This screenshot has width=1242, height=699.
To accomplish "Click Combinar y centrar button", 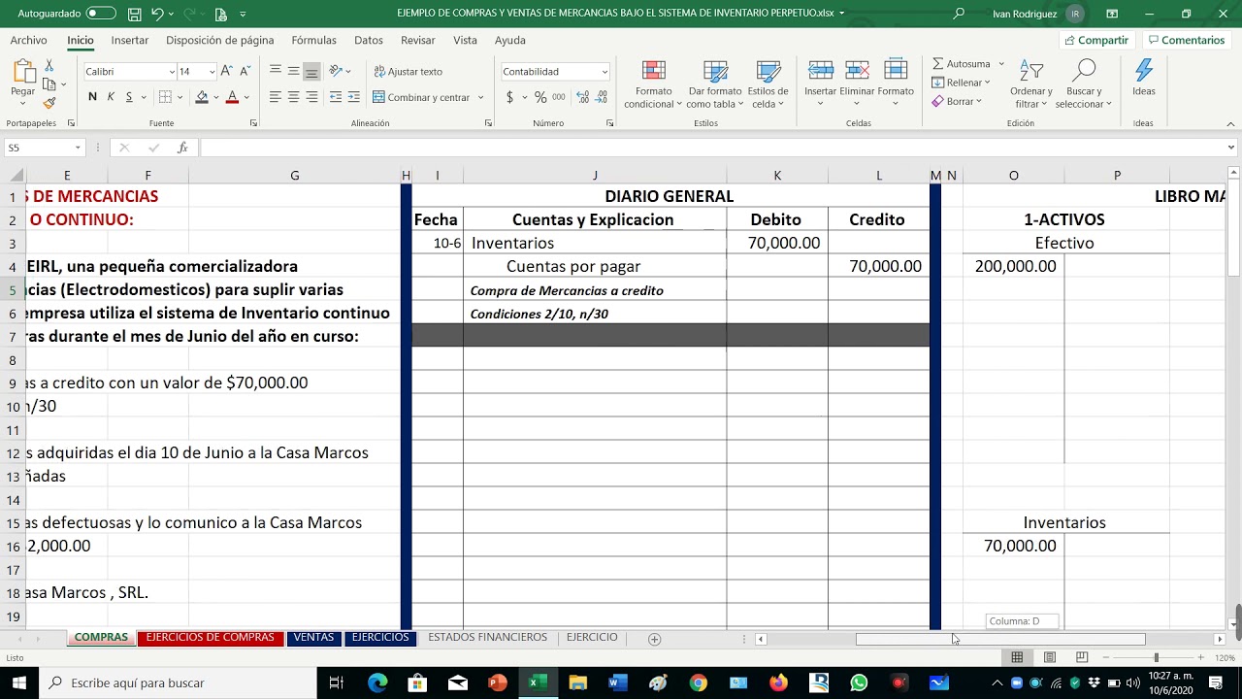I will 421,97.
